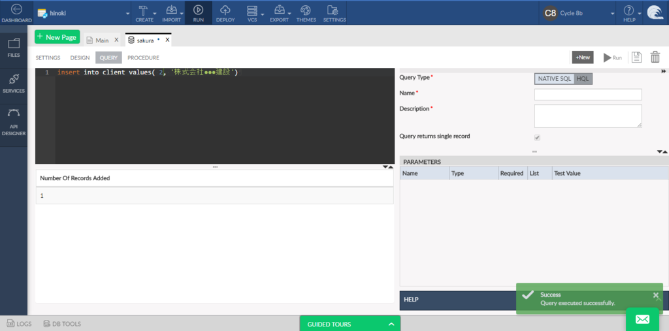
Task: Select the Query tab
Action: [x=109, y=57]
